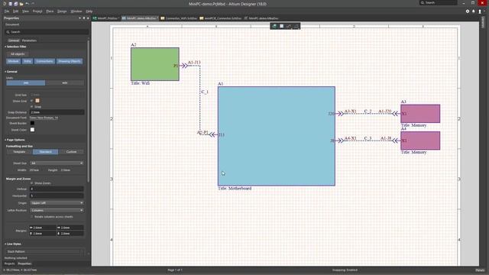Screen dimensions: 489x275
Task: Click the white square module icon in Active Bar
Action: [x=282, y=26]
